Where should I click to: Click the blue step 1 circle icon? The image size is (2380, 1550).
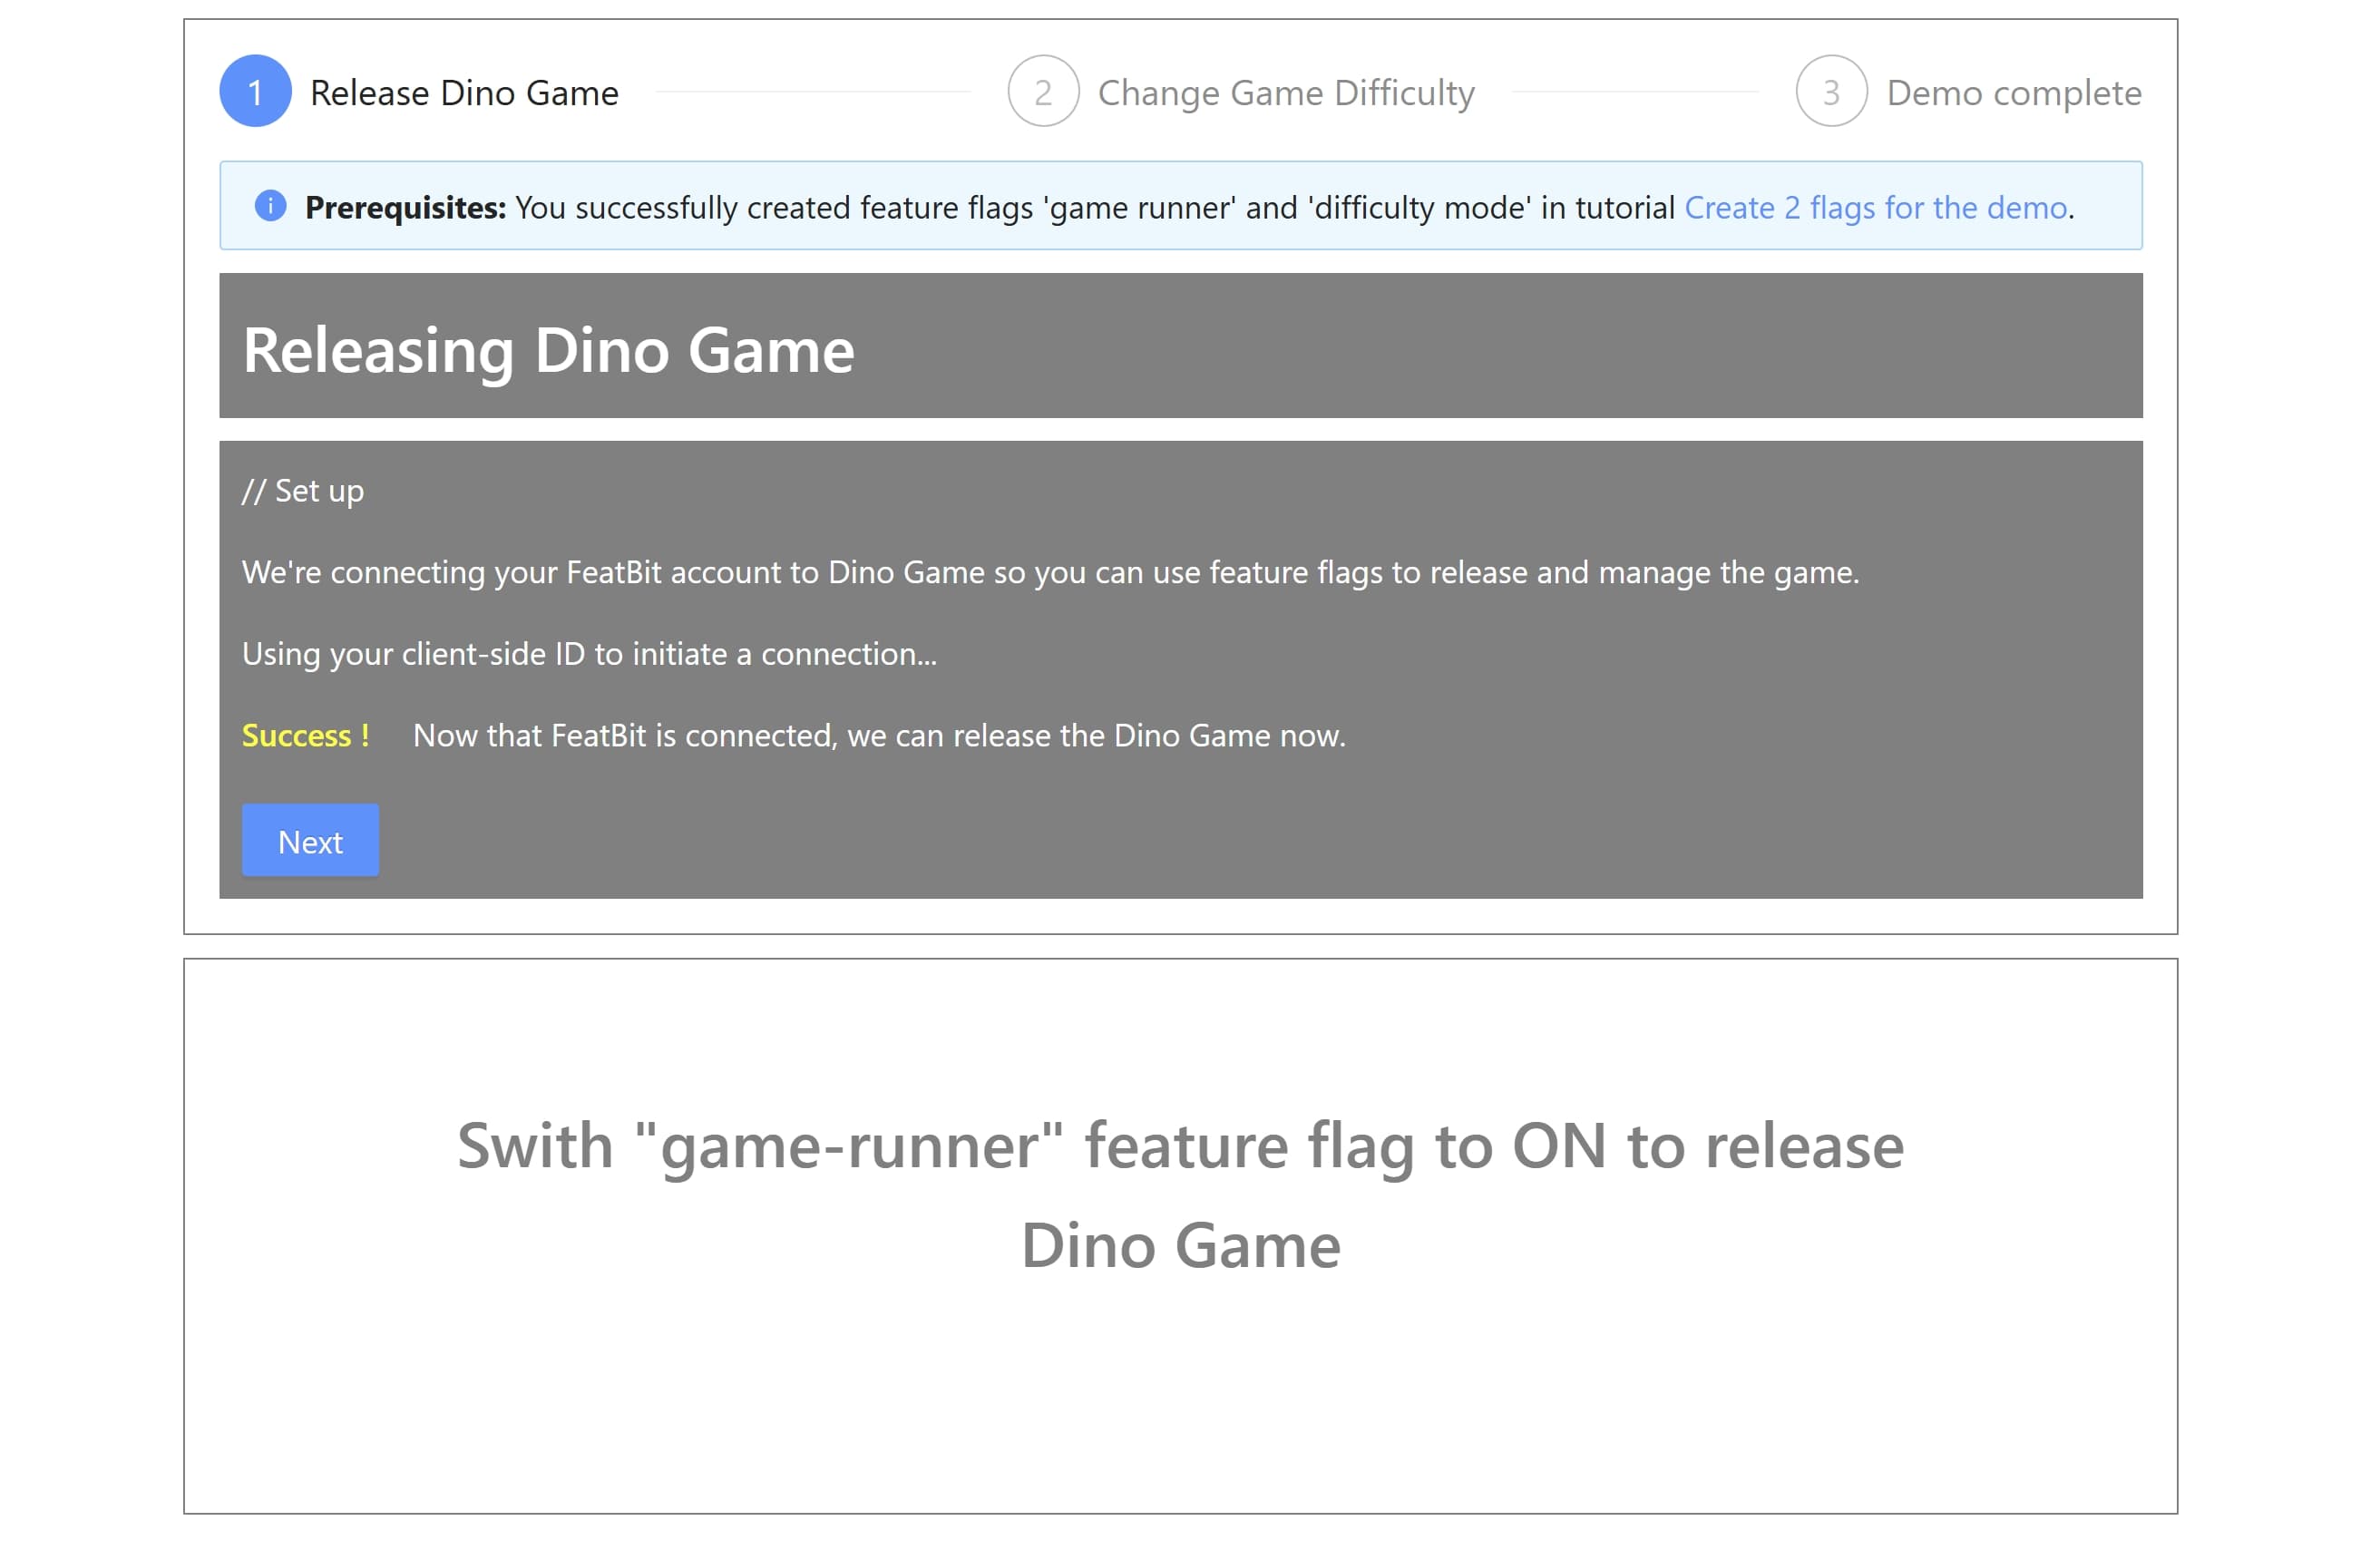pos(255,92)
